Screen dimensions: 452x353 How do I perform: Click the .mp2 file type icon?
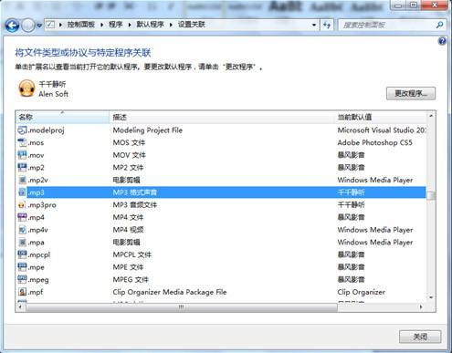coord(22,168)
